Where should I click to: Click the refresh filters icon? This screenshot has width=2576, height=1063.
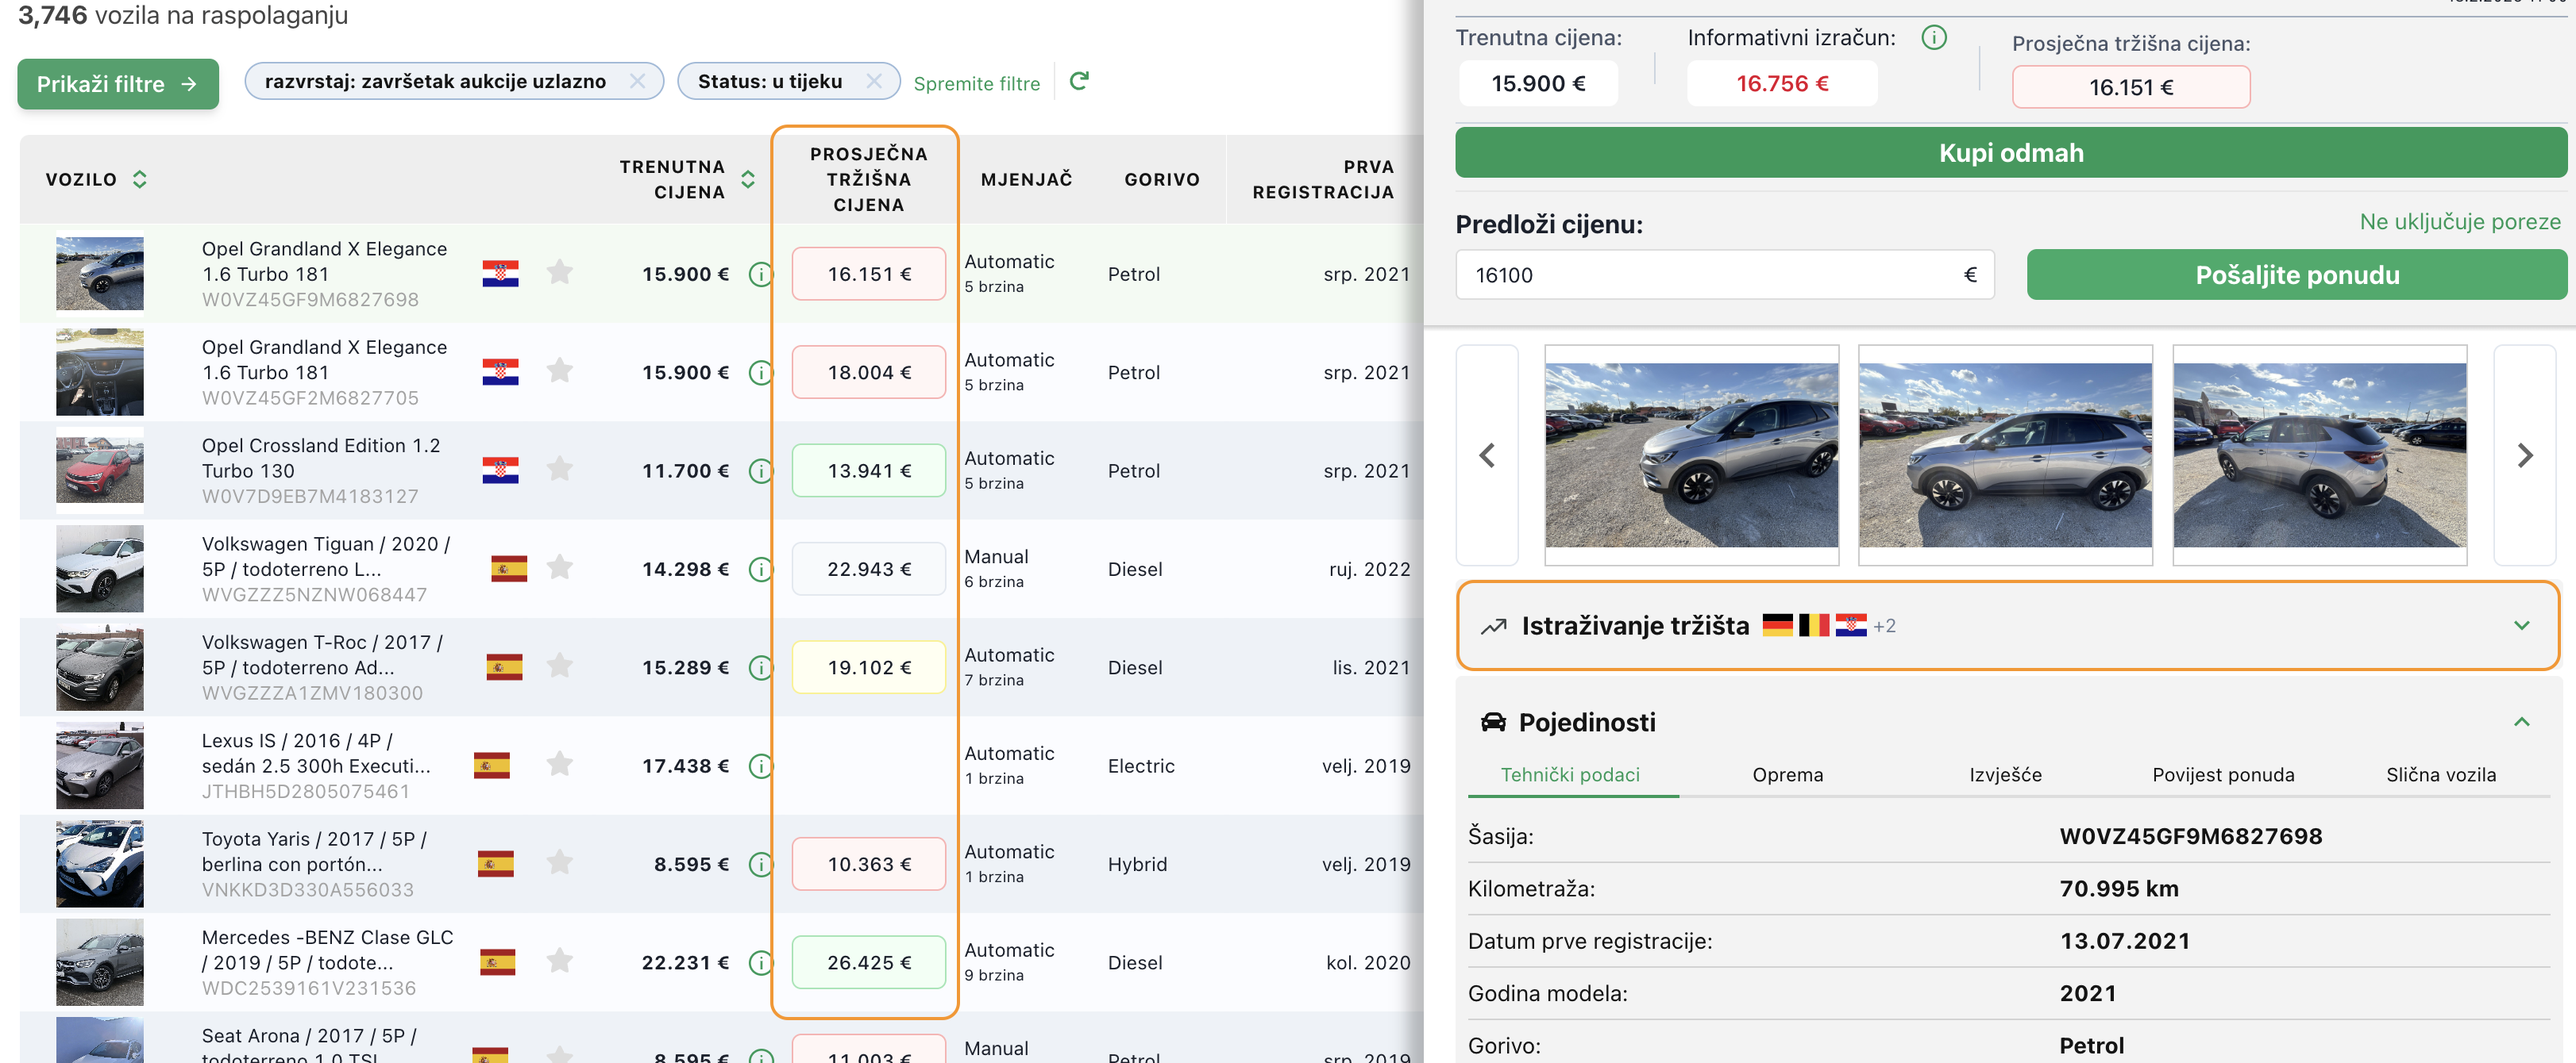click(1078, 81)
